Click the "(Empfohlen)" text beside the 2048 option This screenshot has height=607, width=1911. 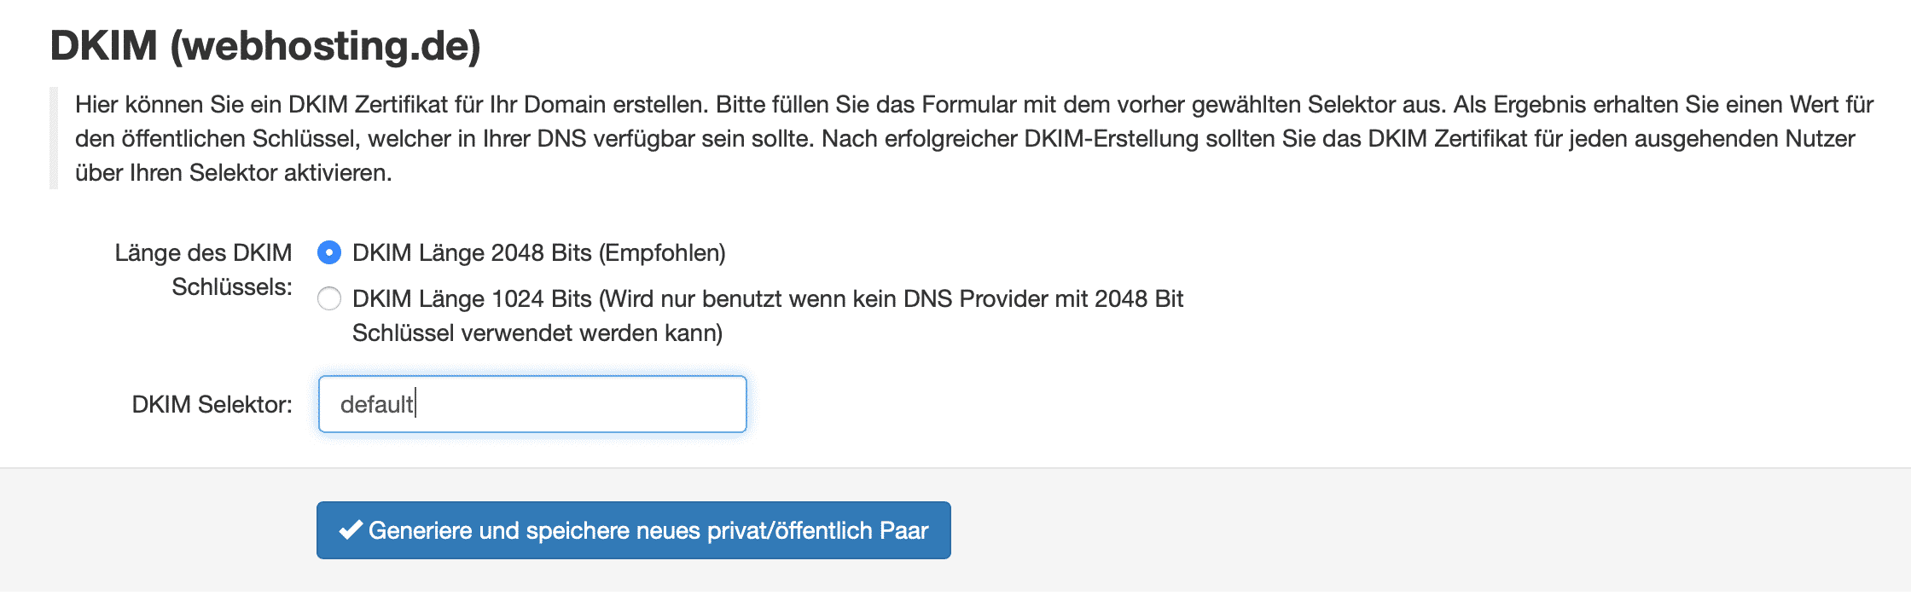pos(662,253)
